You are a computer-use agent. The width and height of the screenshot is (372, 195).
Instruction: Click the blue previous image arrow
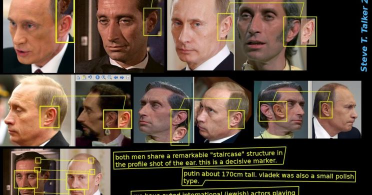(x=116, y=77)
